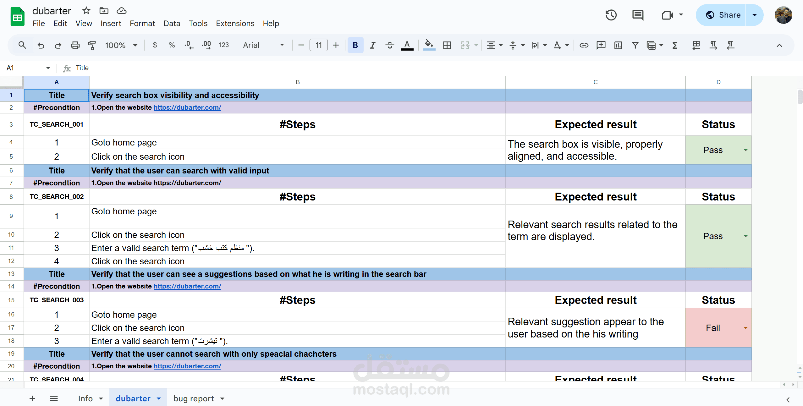Open the fill color picker
Screen dimensions: 803x406
429,45
